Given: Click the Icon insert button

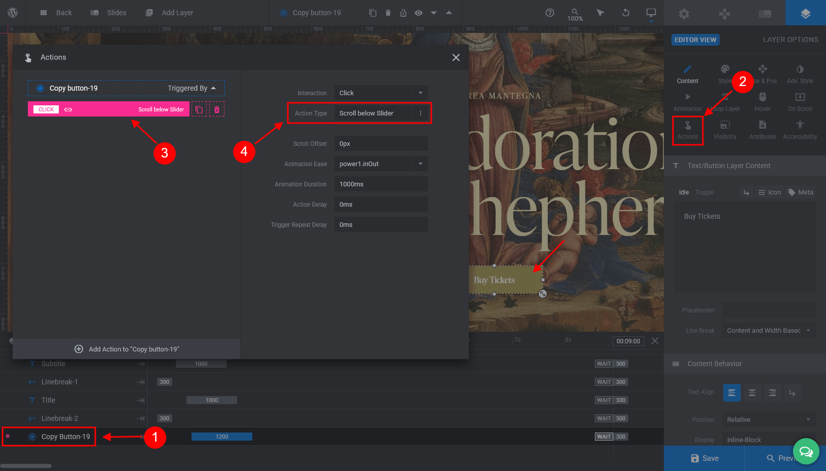Looking at the screenshot, I should click(769, 192).
